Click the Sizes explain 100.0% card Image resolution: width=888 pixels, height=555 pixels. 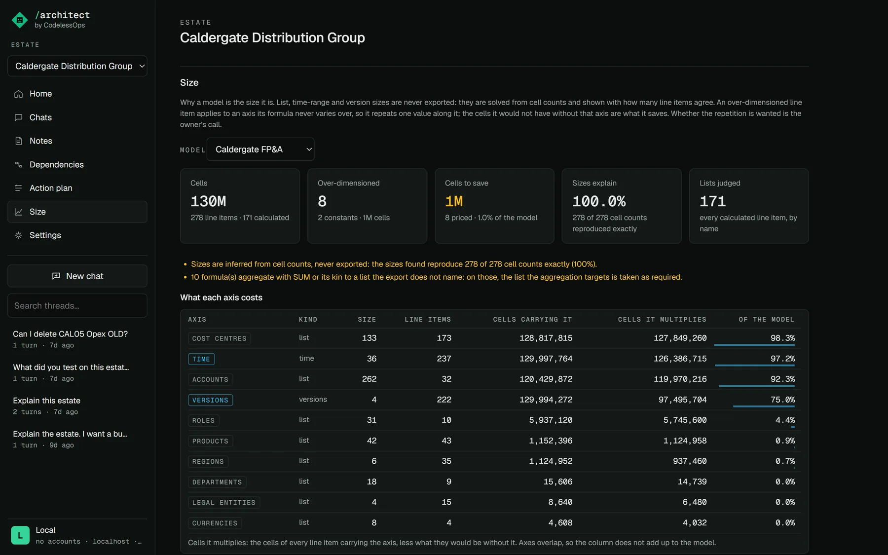pyautogui.click(x=622, y=206)
